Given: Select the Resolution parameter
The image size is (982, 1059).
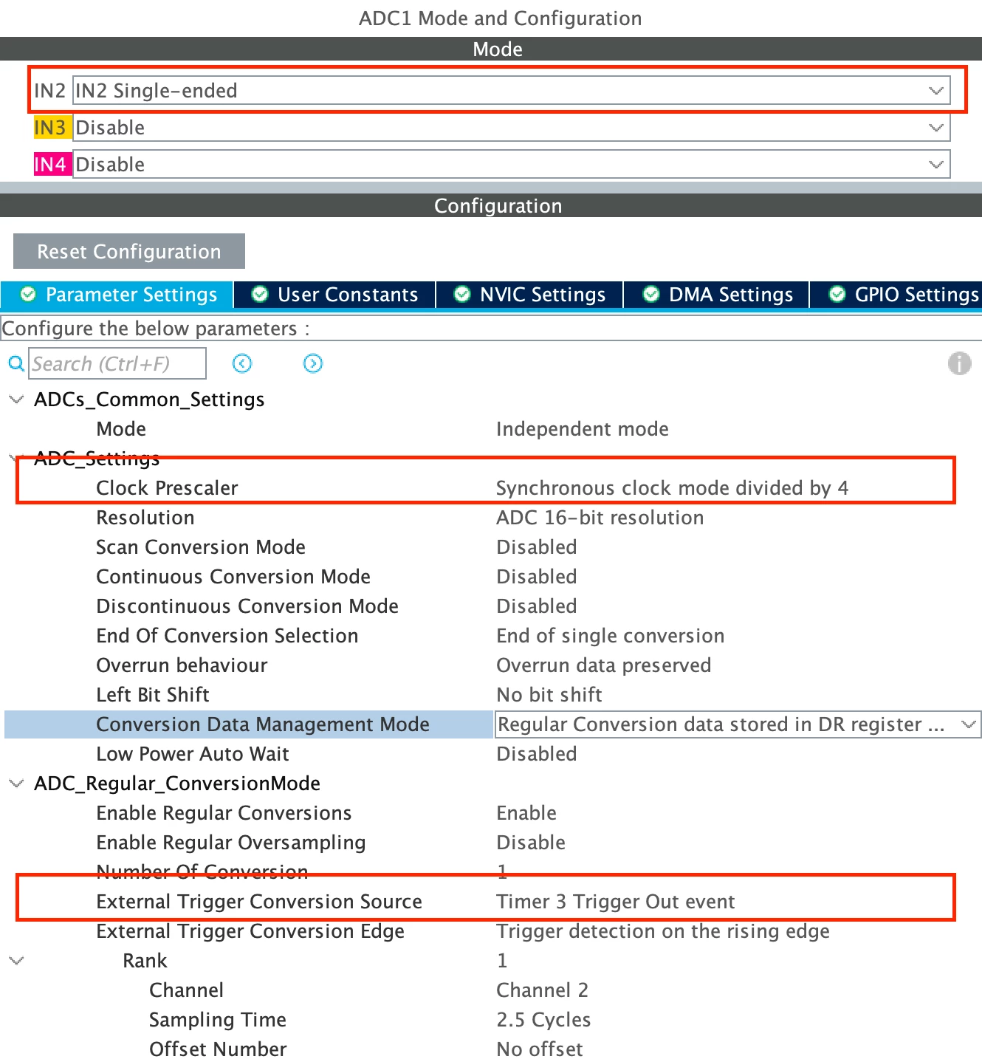Looking at the screenshot, I should click(x=145, y=518).
